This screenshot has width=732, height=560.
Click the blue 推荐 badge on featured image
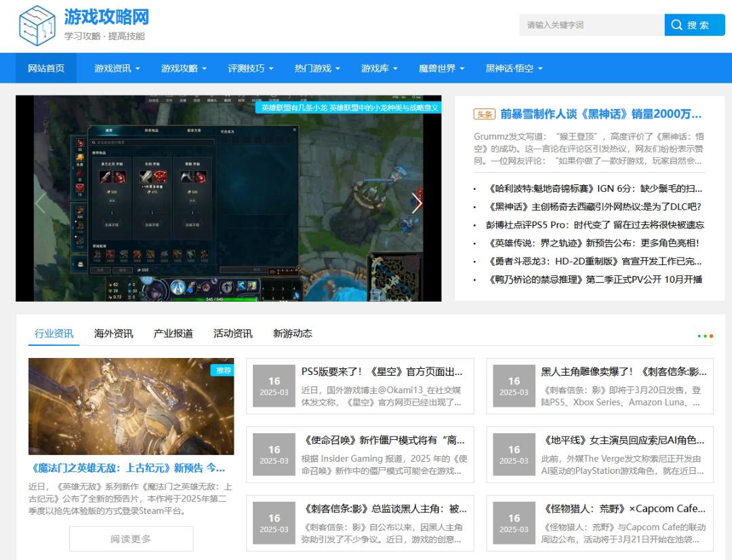[x=223, y=370]
